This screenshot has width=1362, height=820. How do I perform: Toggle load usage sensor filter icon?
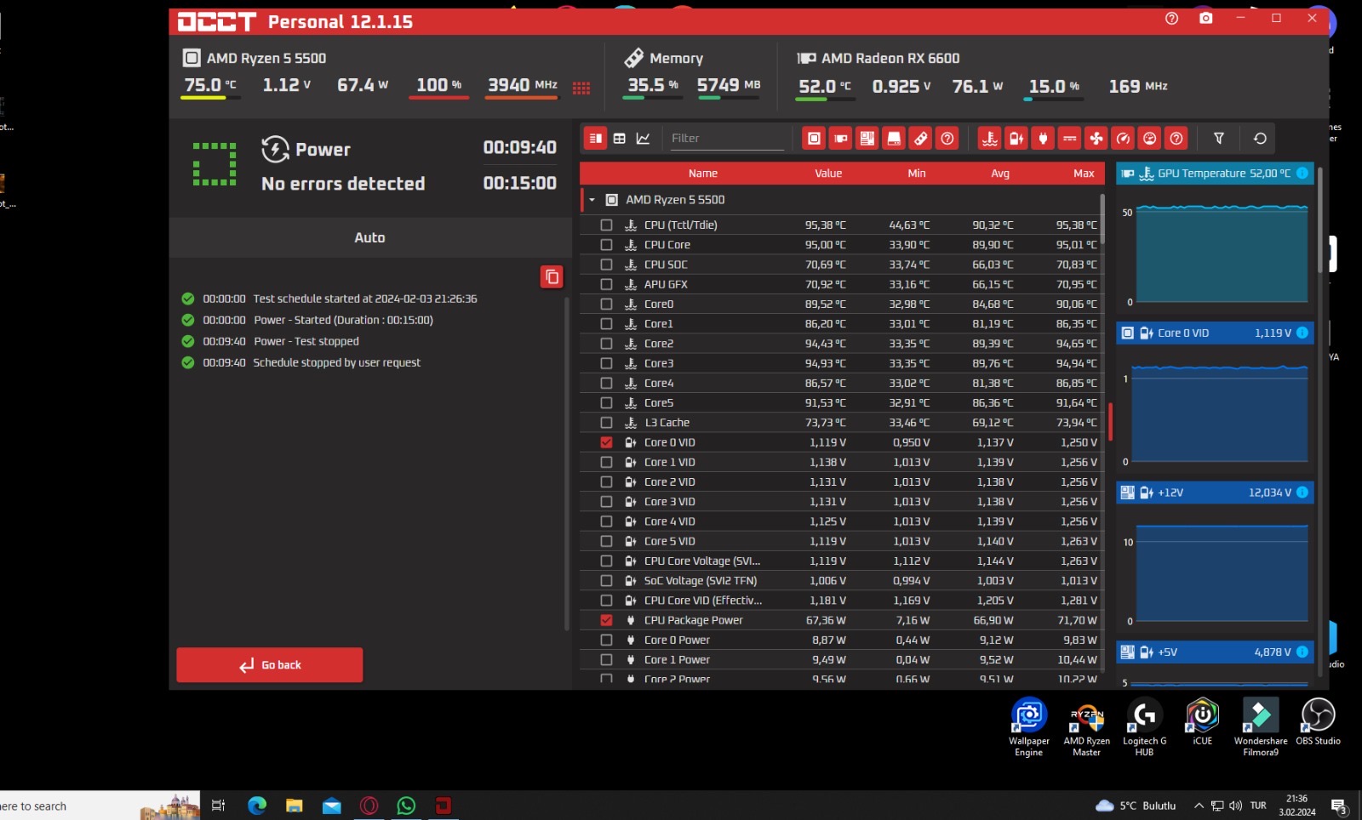coord(1150,139)
